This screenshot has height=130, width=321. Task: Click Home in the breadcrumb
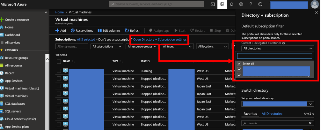click(59, 12)
